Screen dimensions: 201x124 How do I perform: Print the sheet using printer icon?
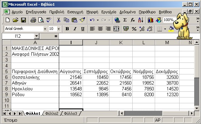tap(33, 20)
